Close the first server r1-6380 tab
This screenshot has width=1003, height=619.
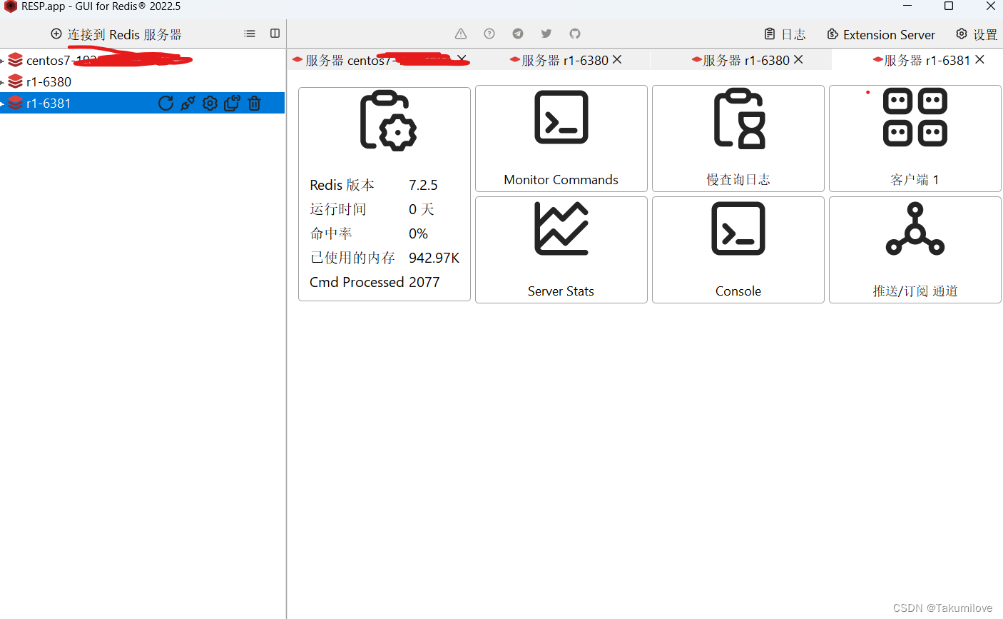pyautogui.click(x=617, y=59)
